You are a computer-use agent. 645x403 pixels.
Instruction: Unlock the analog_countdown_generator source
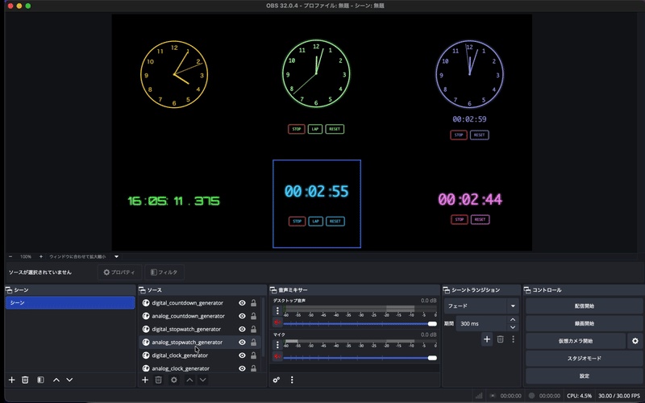pyautogui.click(x=253, y=316)
